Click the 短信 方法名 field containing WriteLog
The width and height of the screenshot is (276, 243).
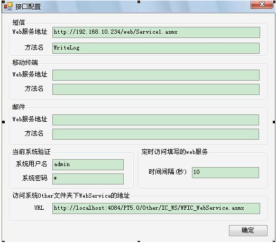[x=156, y=48]
